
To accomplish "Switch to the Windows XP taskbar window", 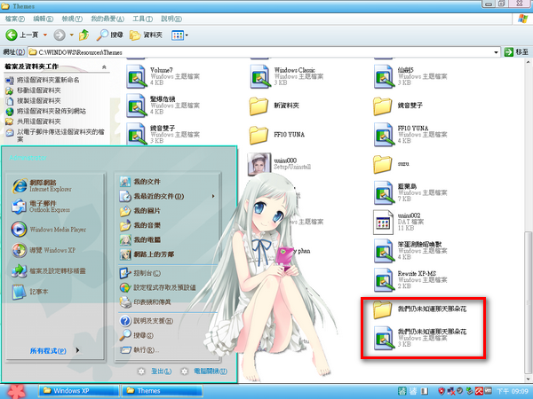I will pyautogui.click(x=78, y=390).
